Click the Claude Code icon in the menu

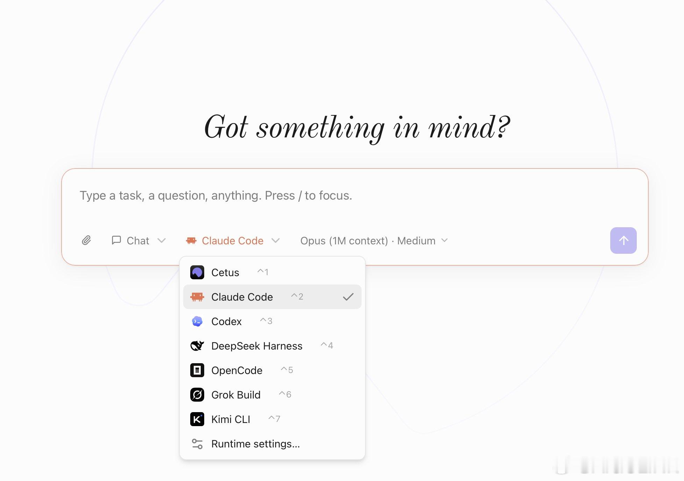197,297
